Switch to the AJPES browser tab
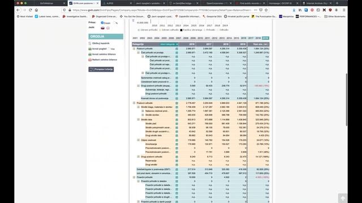Image resolution: width=362 pixels, height=203 pixels. (117, 3)
